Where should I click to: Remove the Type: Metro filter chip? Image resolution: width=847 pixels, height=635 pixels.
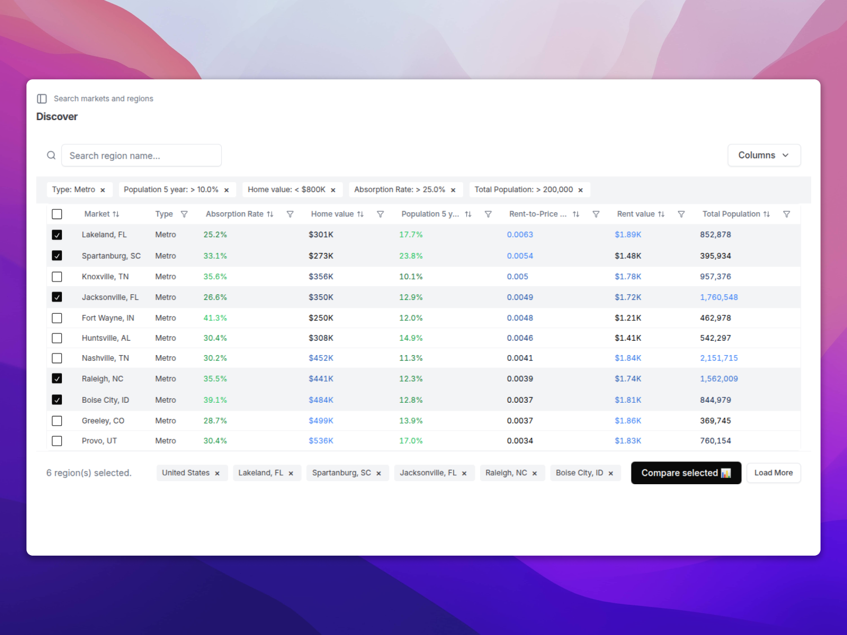tap(102, 189)
